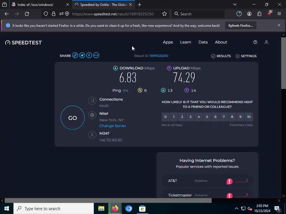Click the person icon beside M247

coord(92,135)
